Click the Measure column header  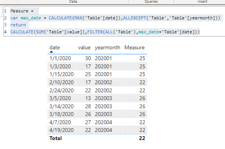pos(135,47)
